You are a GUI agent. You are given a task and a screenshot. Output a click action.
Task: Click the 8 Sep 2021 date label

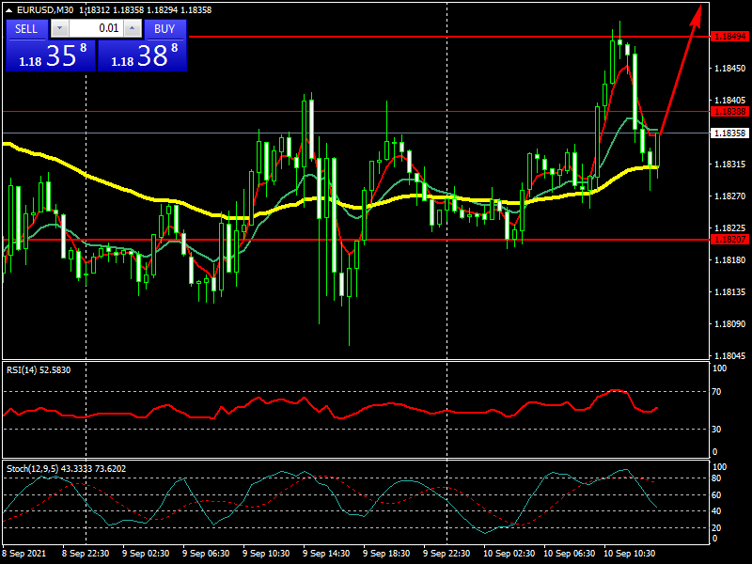(x=24, y=554)
